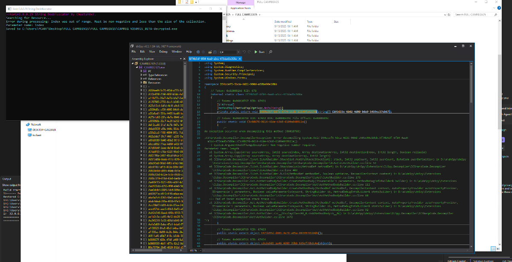
Task: Click the Undo icon in dnSpy toolbar
Action: pyautogui.click(x=243, y=52)
